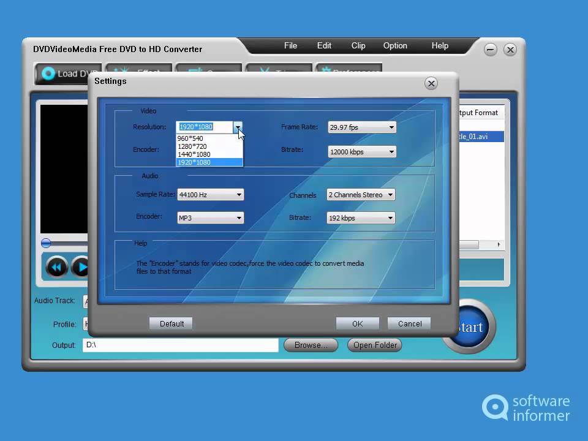This screenshot has height=441, width=588.
Task: Open the Sample Rate 44100 Hz dropdown
Action: [x=210, y=195]
